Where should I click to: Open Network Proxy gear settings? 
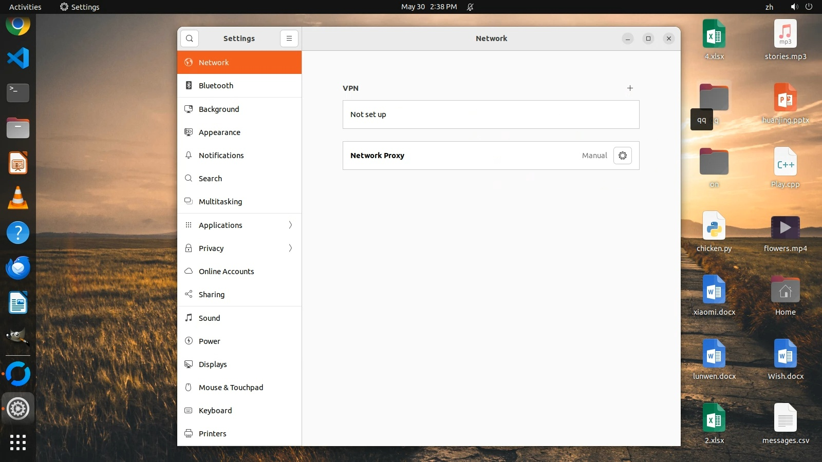[622, 156]
